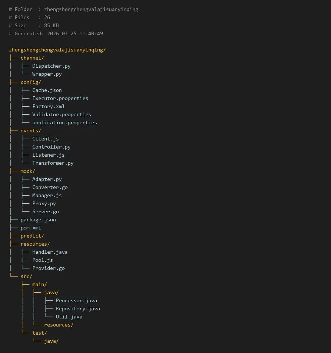Expand the mock/ folder
The image size is (331, 353).
pos(28,171)
